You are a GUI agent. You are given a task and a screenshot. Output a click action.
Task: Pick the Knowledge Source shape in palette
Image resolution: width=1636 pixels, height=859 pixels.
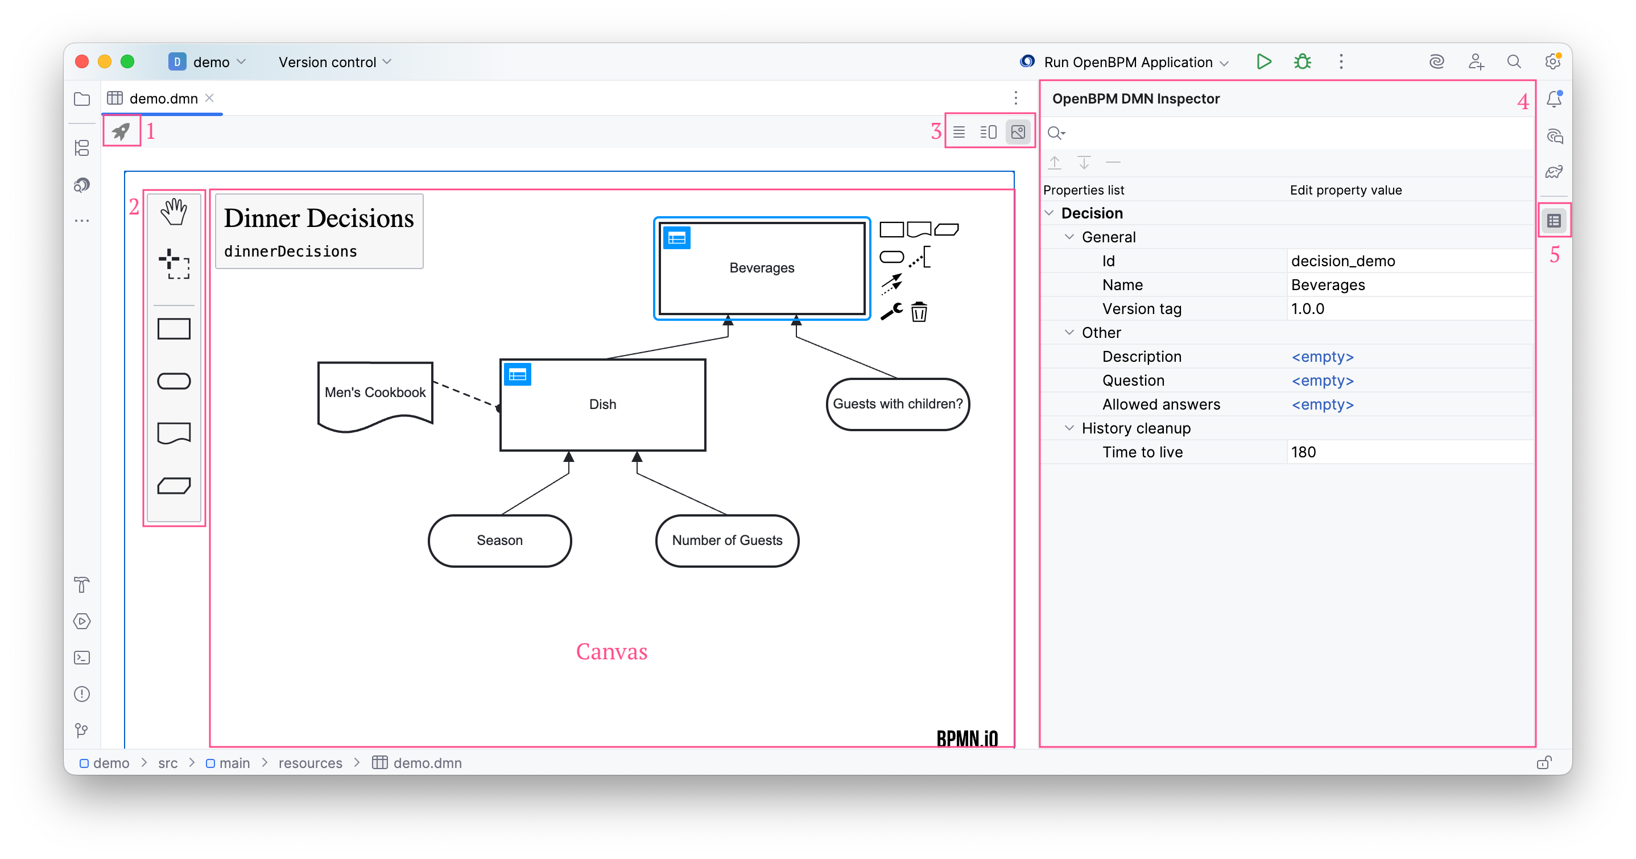173,433
